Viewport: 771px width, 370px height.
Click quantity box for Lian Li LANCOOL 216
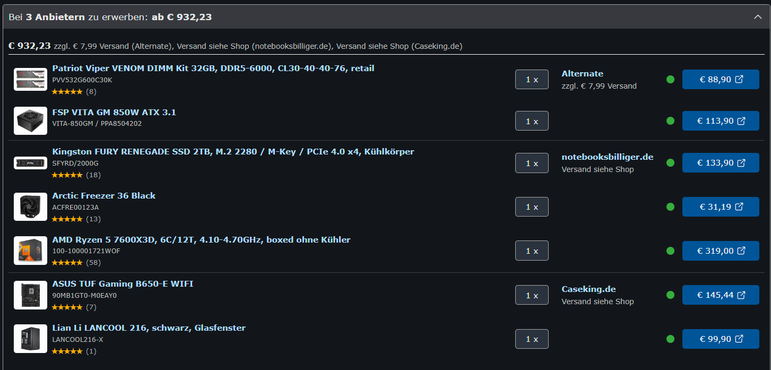pyautogui.click(x=532, y=339)
